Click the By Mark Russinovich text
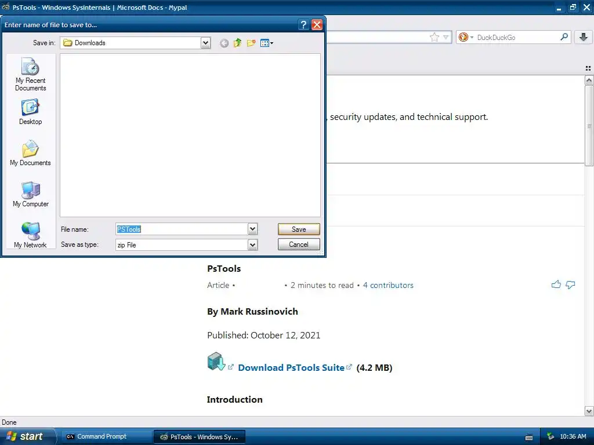594x445 pixels. 252,311
